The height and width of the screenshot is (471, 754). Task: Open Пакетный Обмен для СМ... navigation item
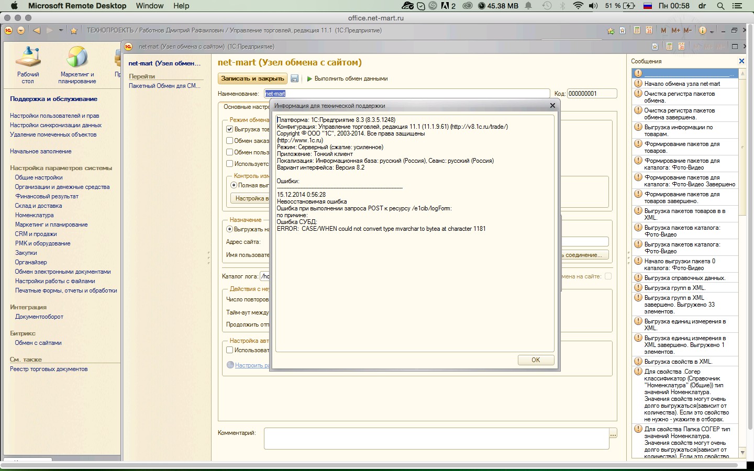coord(164,86)
